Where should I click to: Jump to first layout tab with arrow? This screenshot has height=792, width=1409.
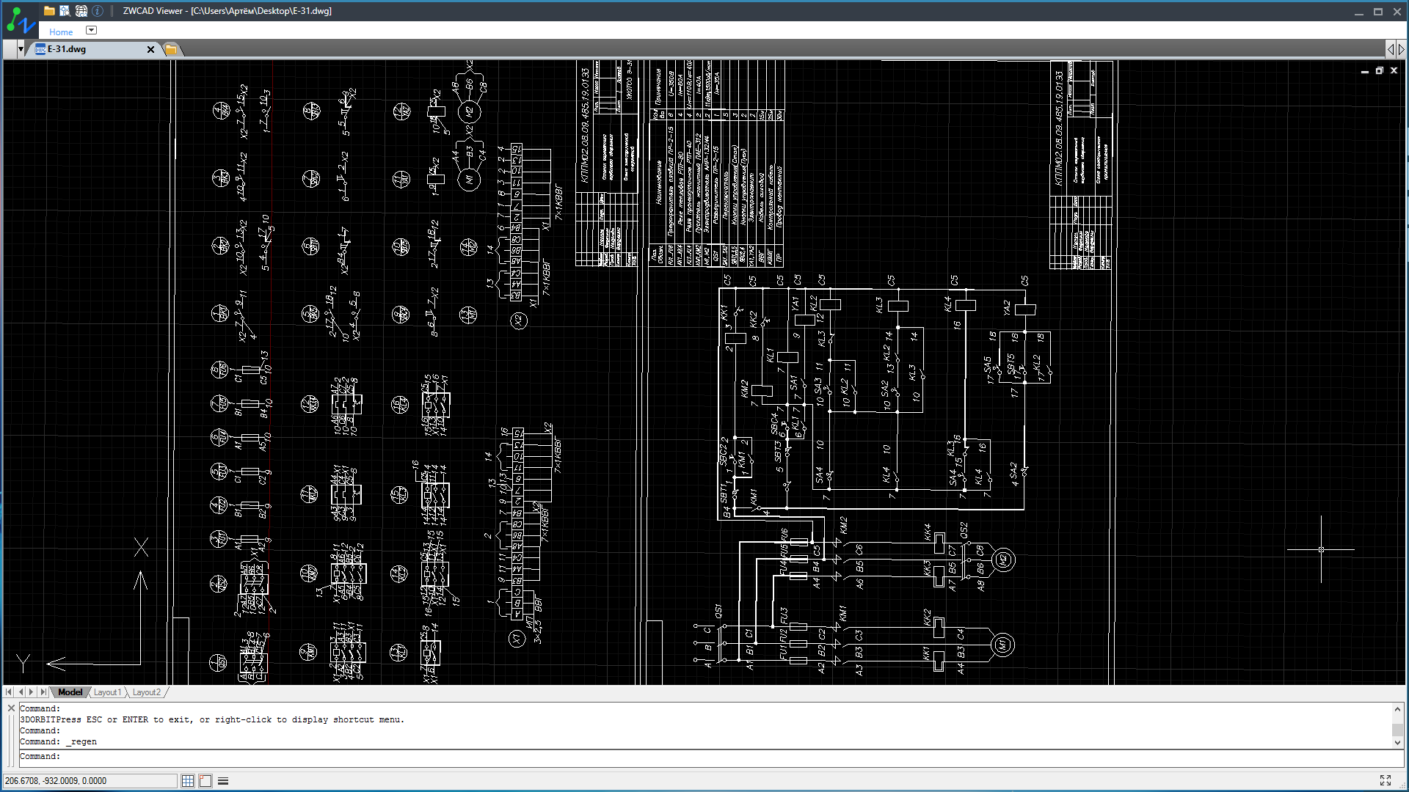click(x=9, y=692)
